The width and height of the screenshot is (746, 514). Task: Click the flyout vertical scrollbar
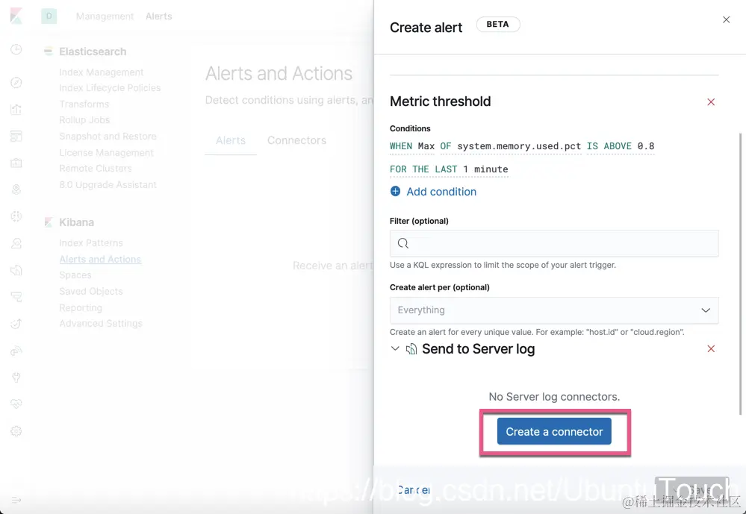click(x=740, y=273)
